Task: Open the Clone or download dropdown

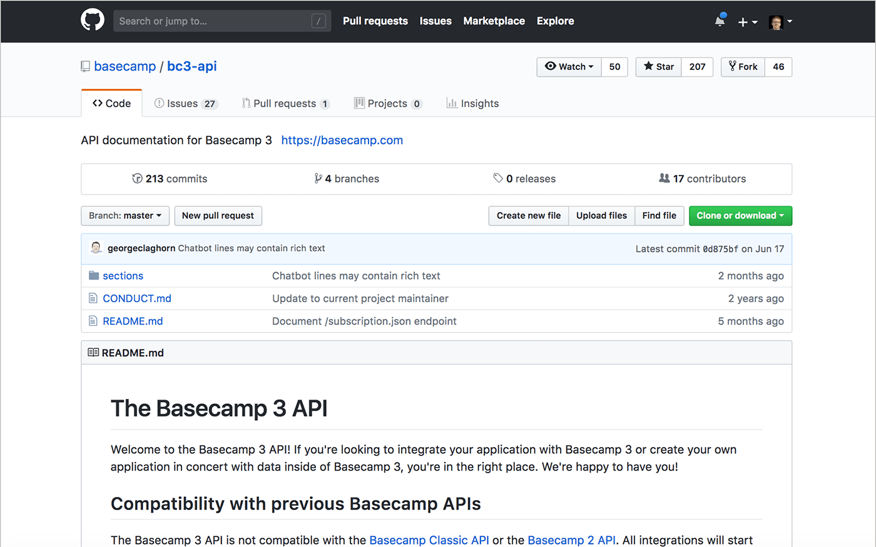Action: pyautogui.click(x=740, y=216)
